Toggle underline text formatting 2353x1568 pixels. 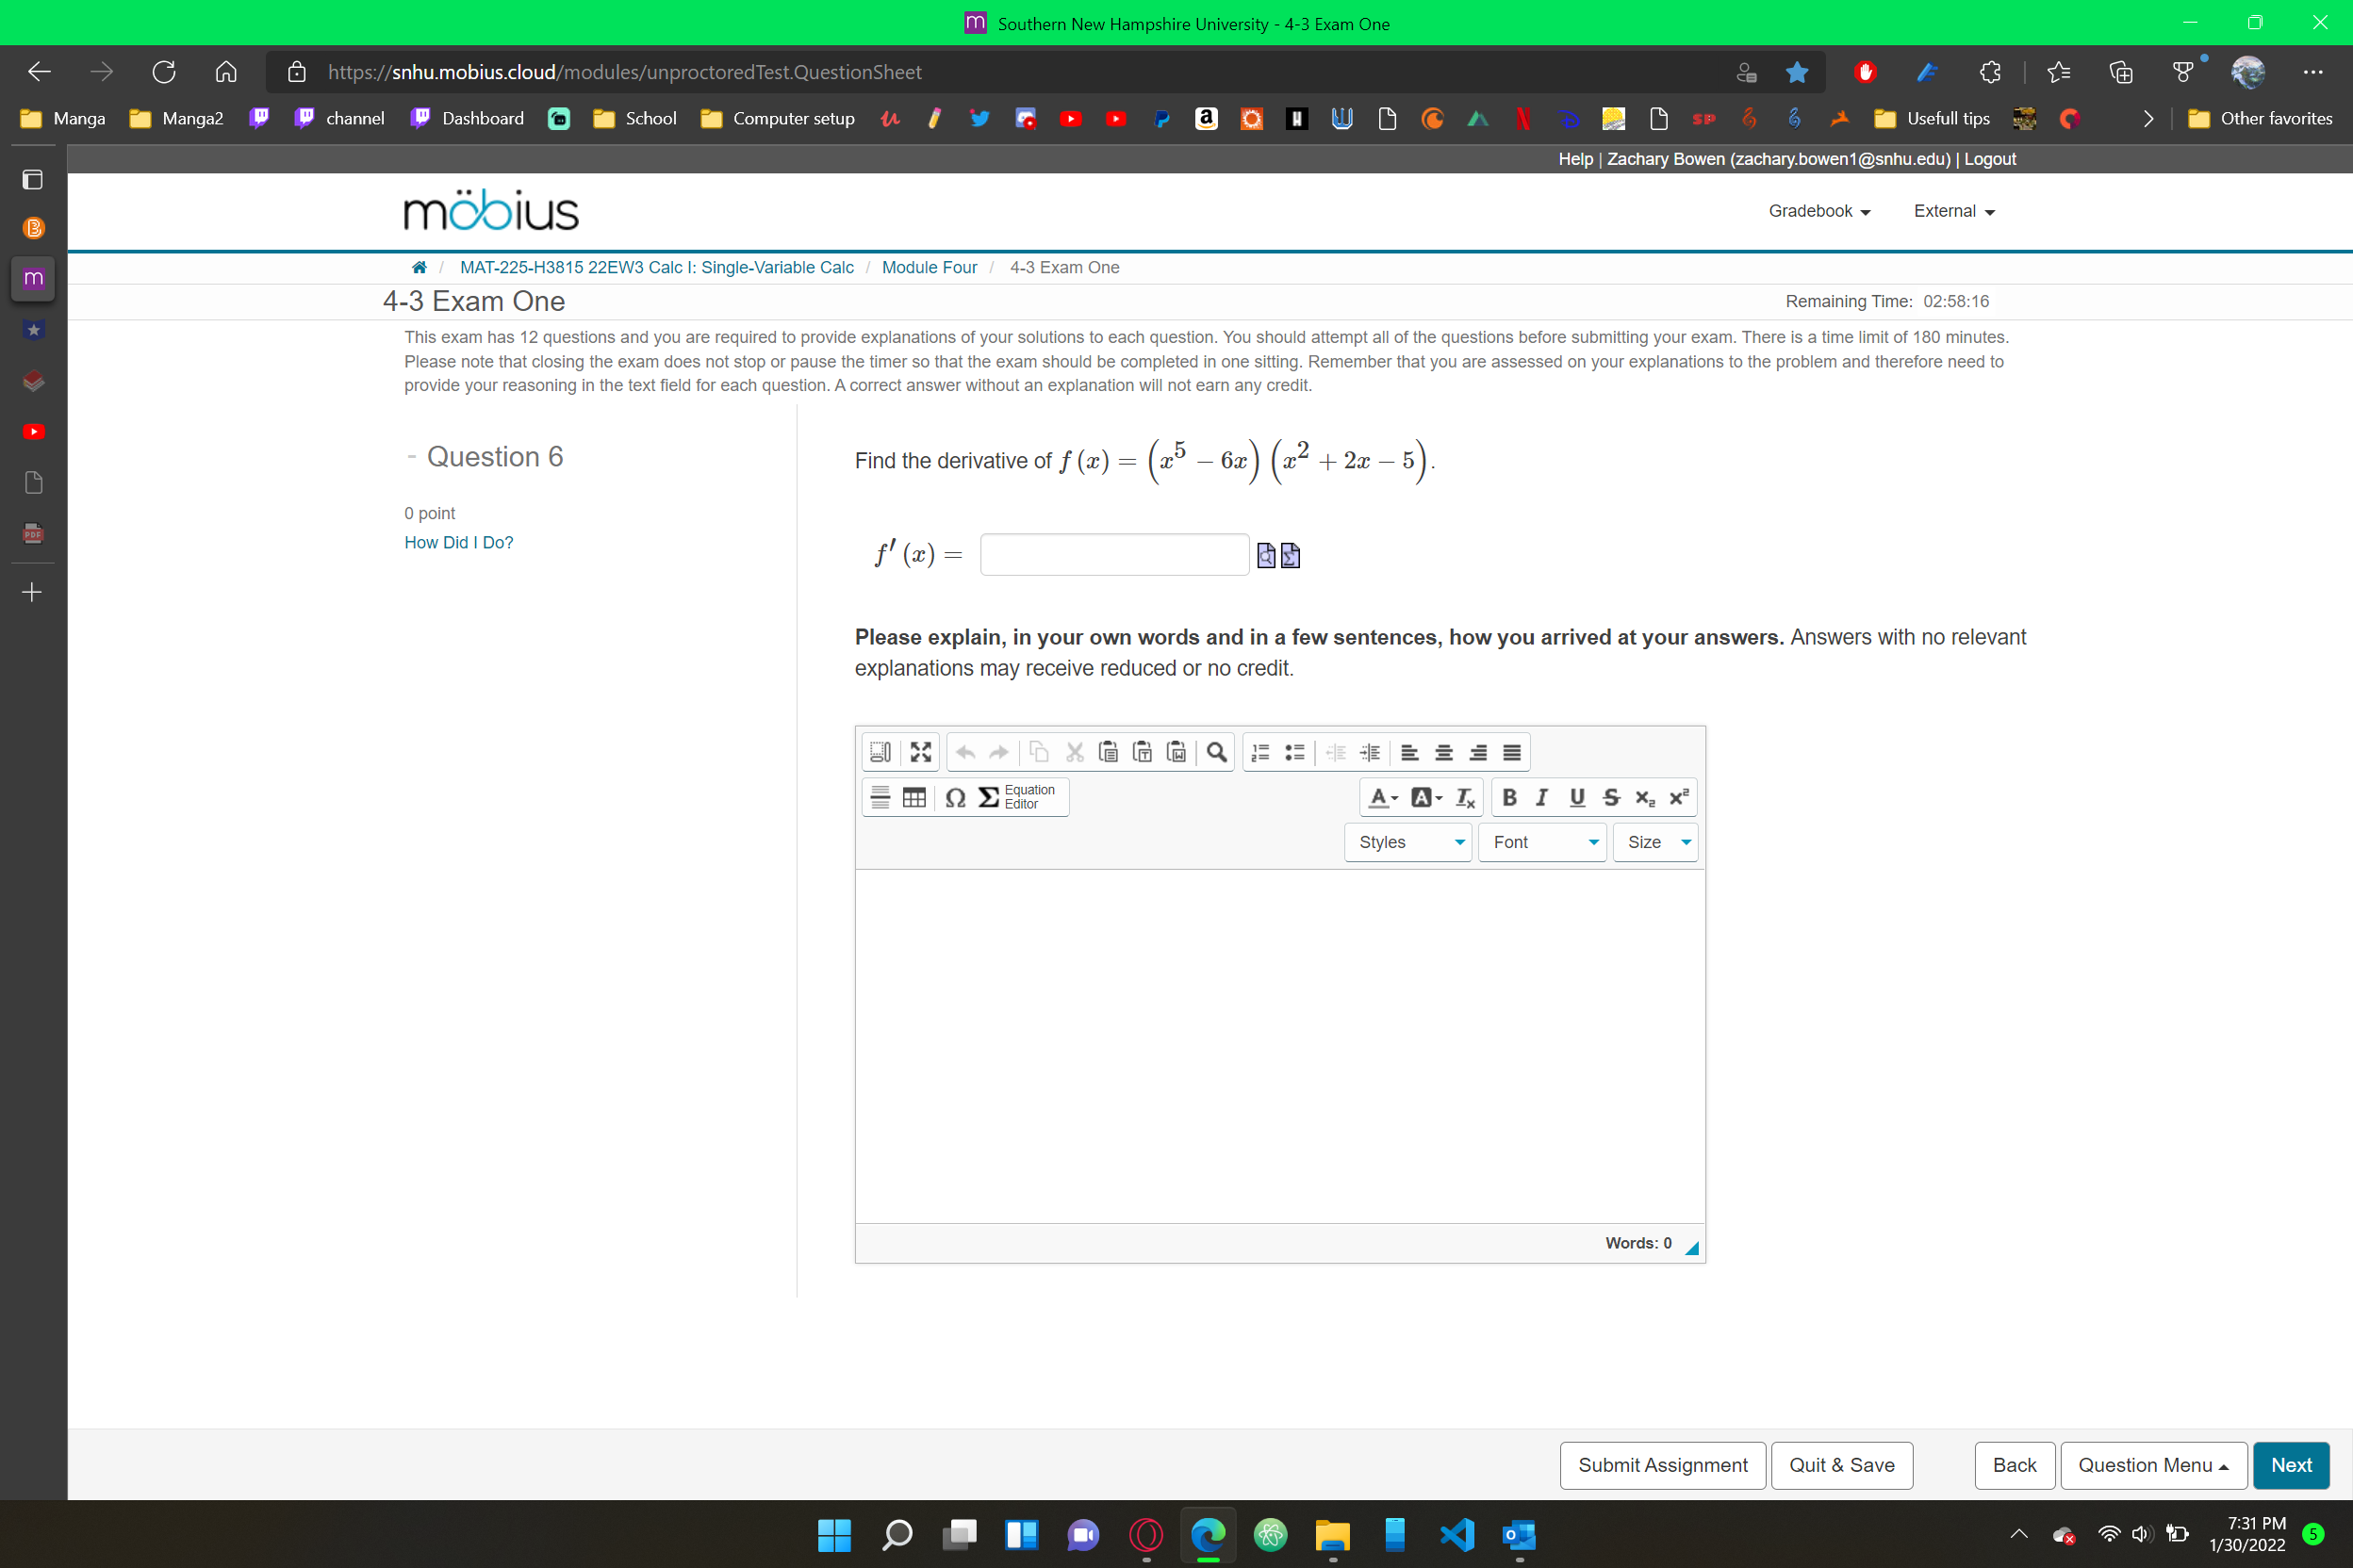pyautogui.click(x=1575, y=797)
